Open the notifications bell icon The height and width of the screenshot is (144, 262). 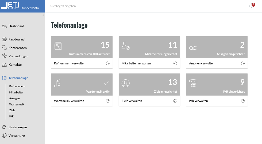click(251, 6)
